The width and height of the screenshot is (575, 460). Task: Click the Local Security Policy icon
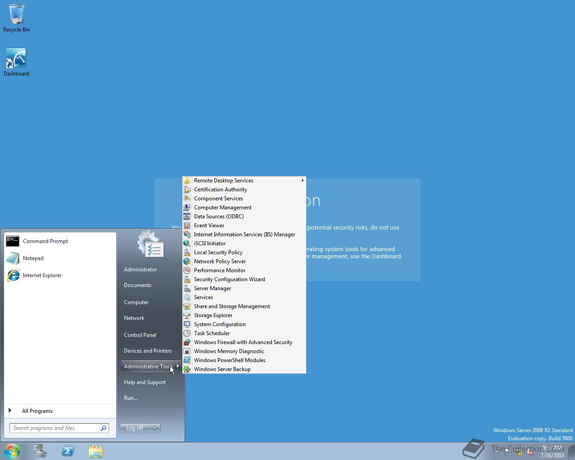pos(187,252)
